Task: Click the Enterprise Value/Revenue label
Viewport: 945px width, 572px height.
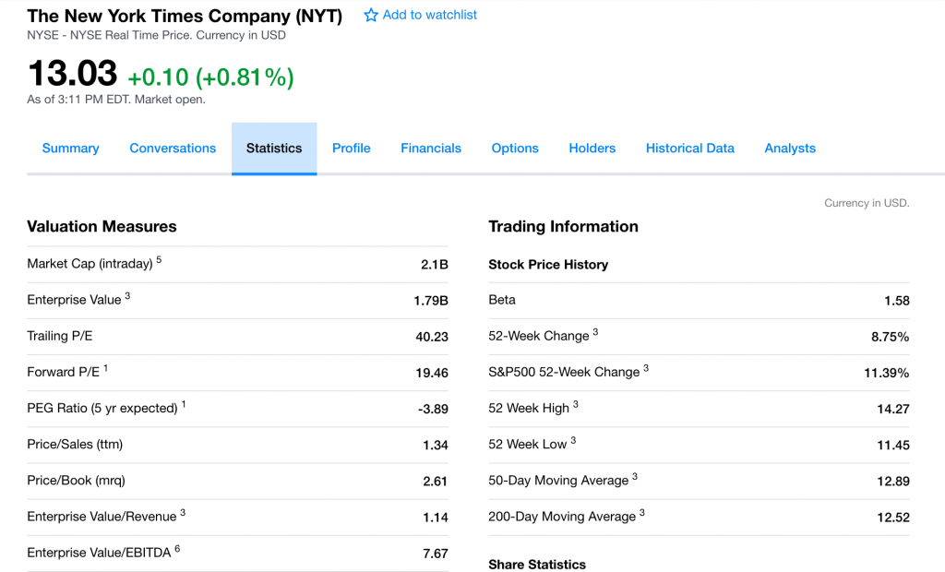Action: click(x=102, y=518)
